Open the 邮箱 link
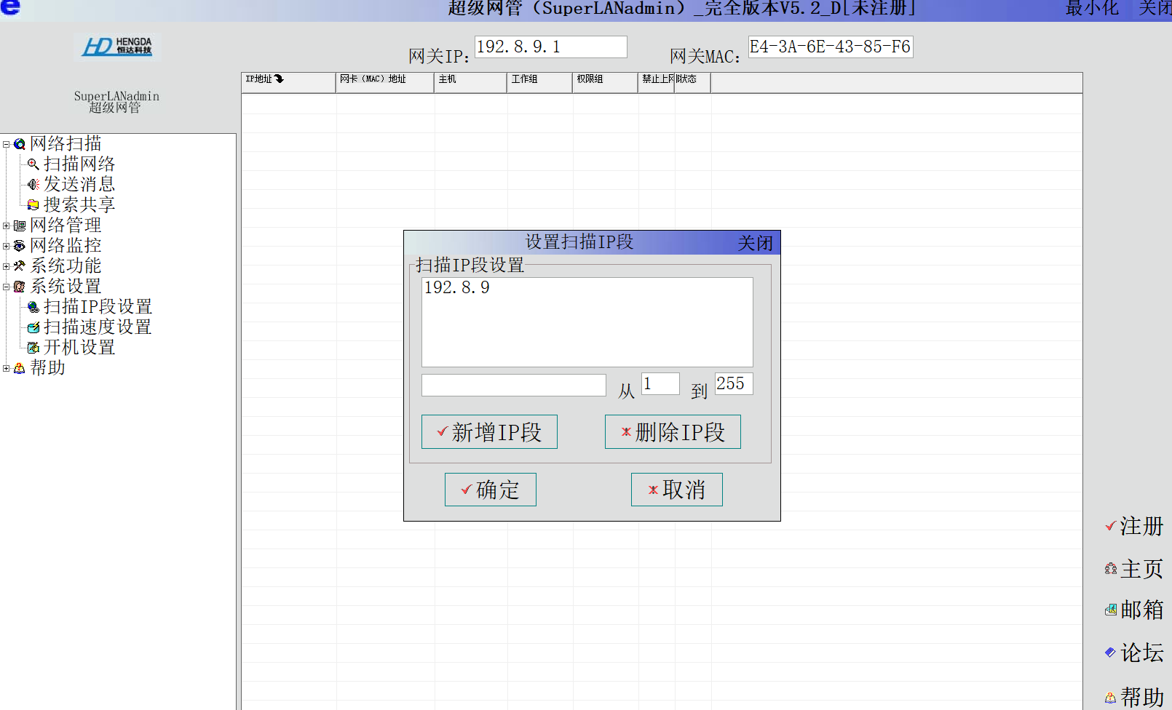Screen dimensions: 1172x710 pos(1141,610)
